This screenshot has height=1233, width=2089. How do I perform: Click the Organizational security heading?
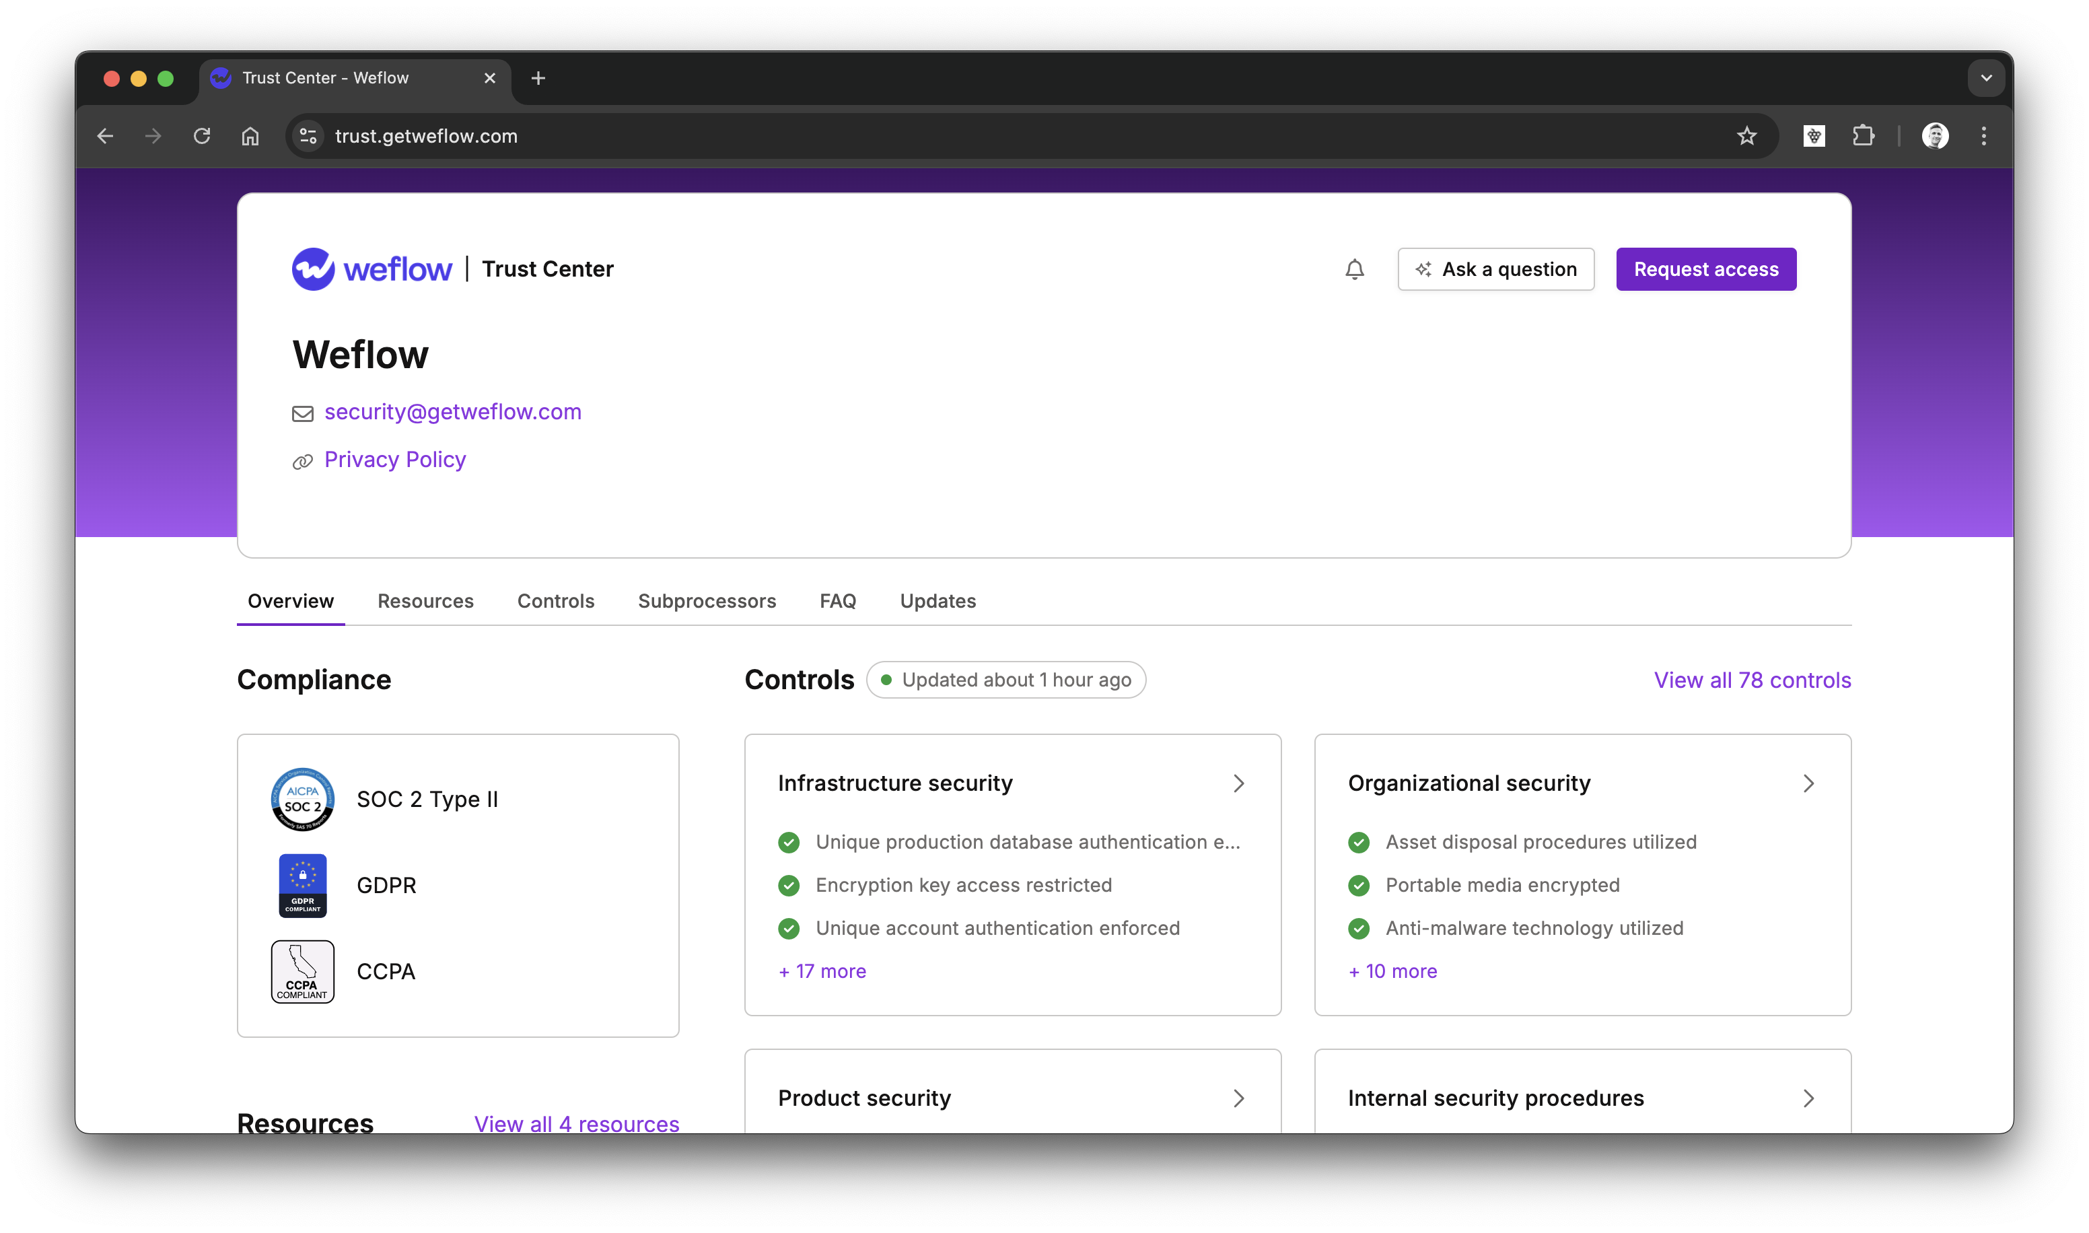point(1468,783)
